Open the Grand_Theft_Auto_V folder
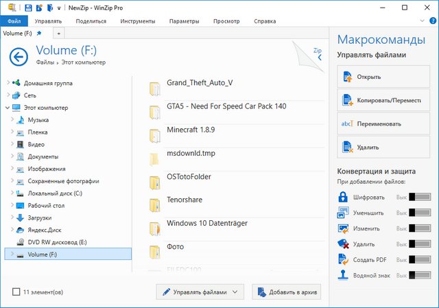The image size is (439, 308). (200, 83)
